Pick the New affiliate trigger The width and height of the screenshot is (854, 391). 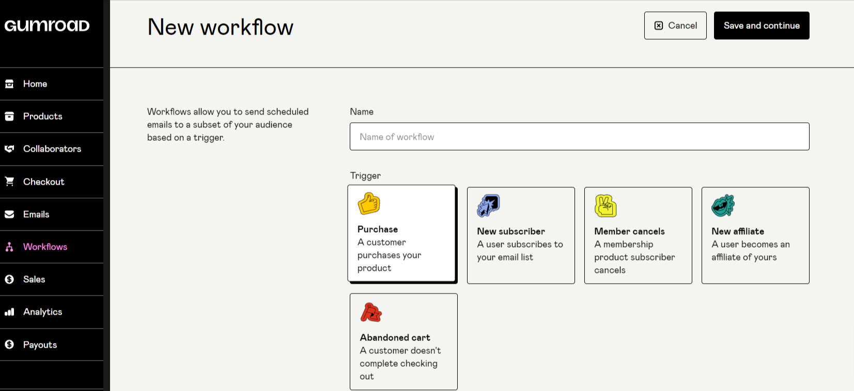(755, 235)
